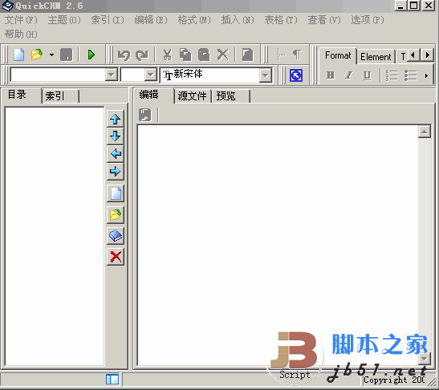
Task: Undo the last action
Action: (x=124, y=55)
